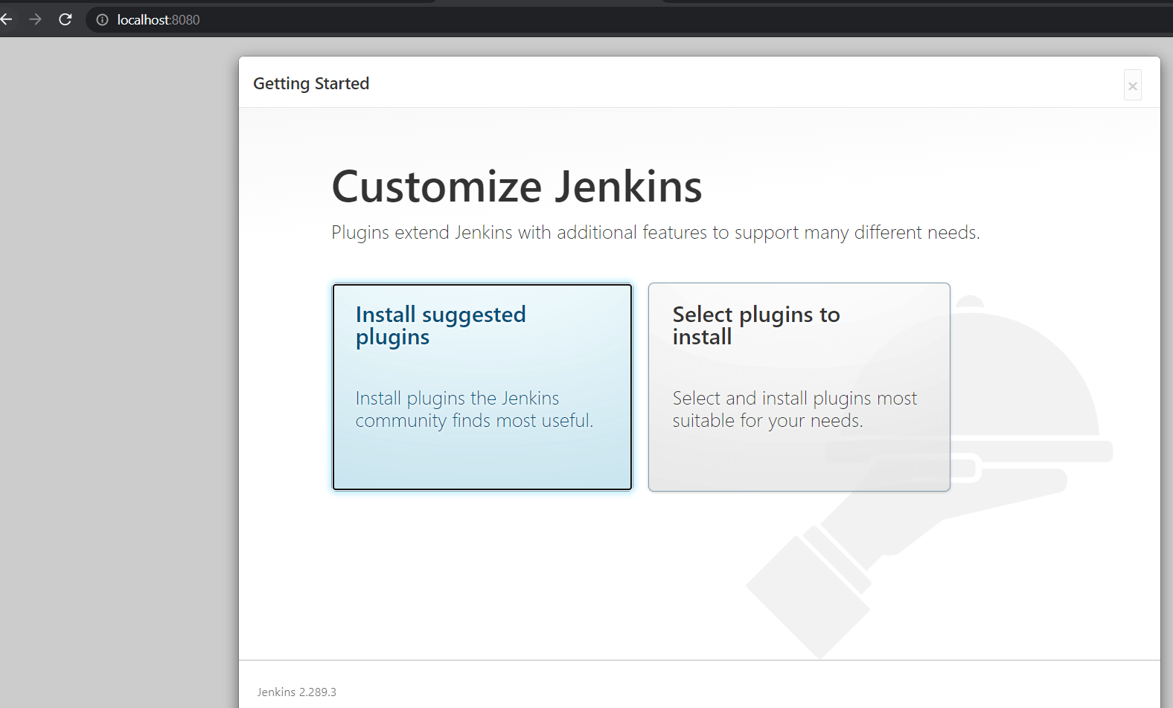
Task: Choose Select plugins to install
Action: click(799, 387)
